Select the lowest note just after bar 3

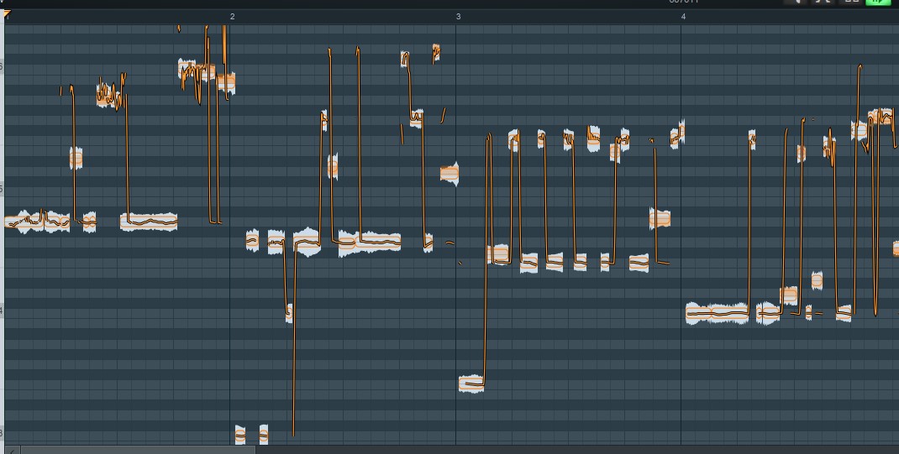471,384
